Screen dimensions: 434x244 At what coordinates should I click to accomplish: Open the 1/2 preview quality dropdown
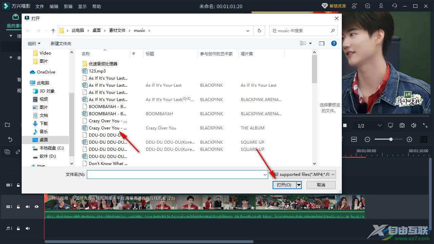[x=370, y=126]
